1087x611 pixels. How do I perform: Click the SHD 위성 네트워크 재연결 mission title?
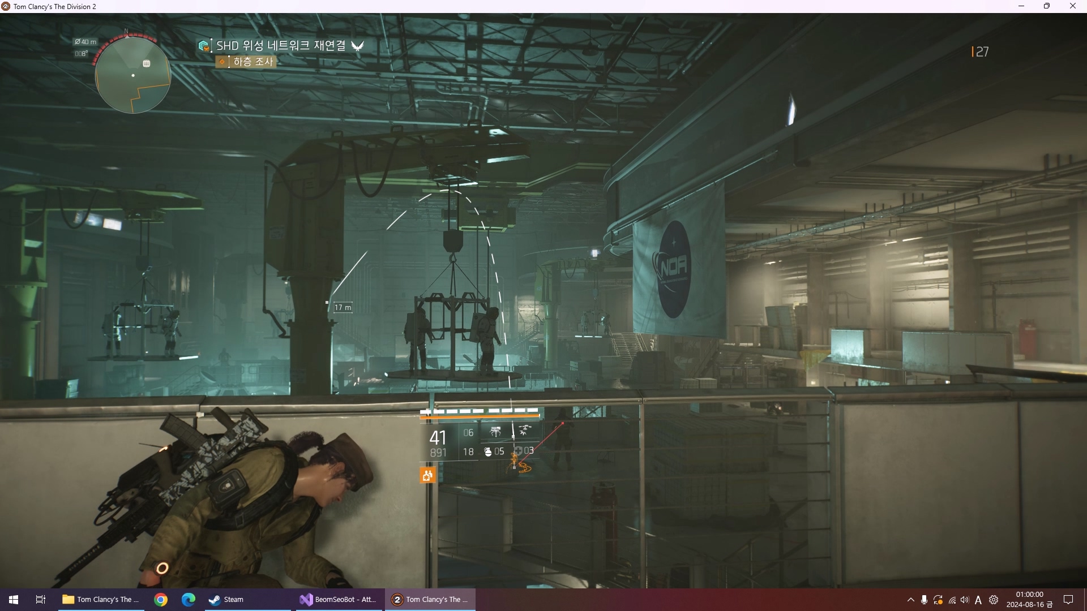(x=281, y=46)
